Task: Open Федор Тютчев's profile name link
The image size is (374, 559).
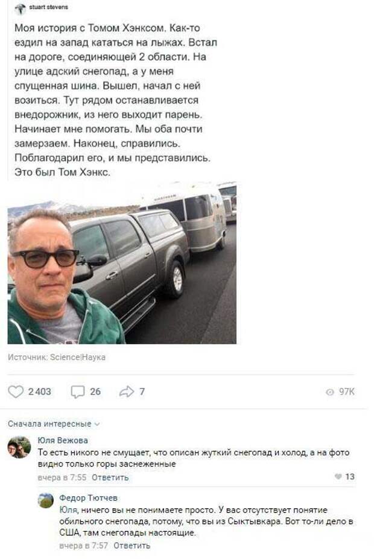Action: 88,498
